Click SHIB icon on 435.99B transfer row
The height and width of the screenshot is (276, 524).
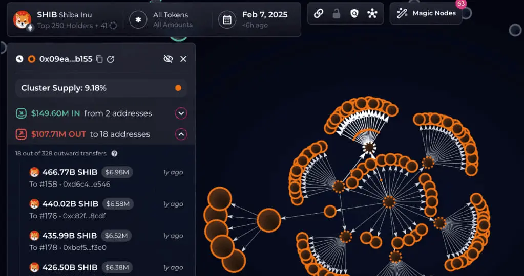(34, 236)
